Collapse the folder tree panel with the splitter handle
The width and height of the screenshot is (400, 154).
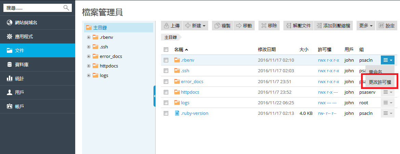155,96
